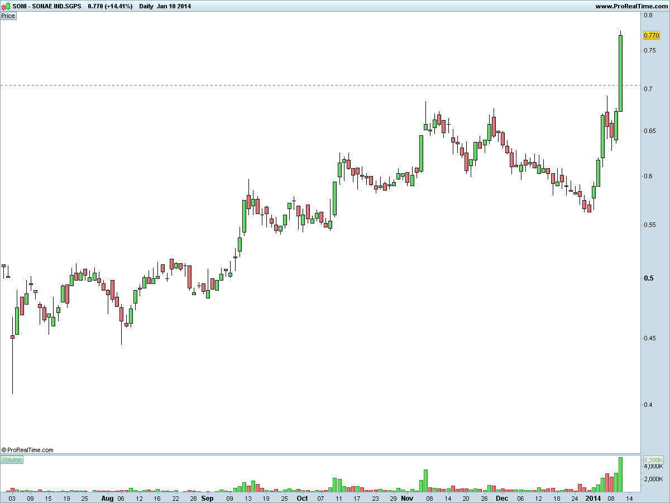Click the Aug label on time axis

108,498
